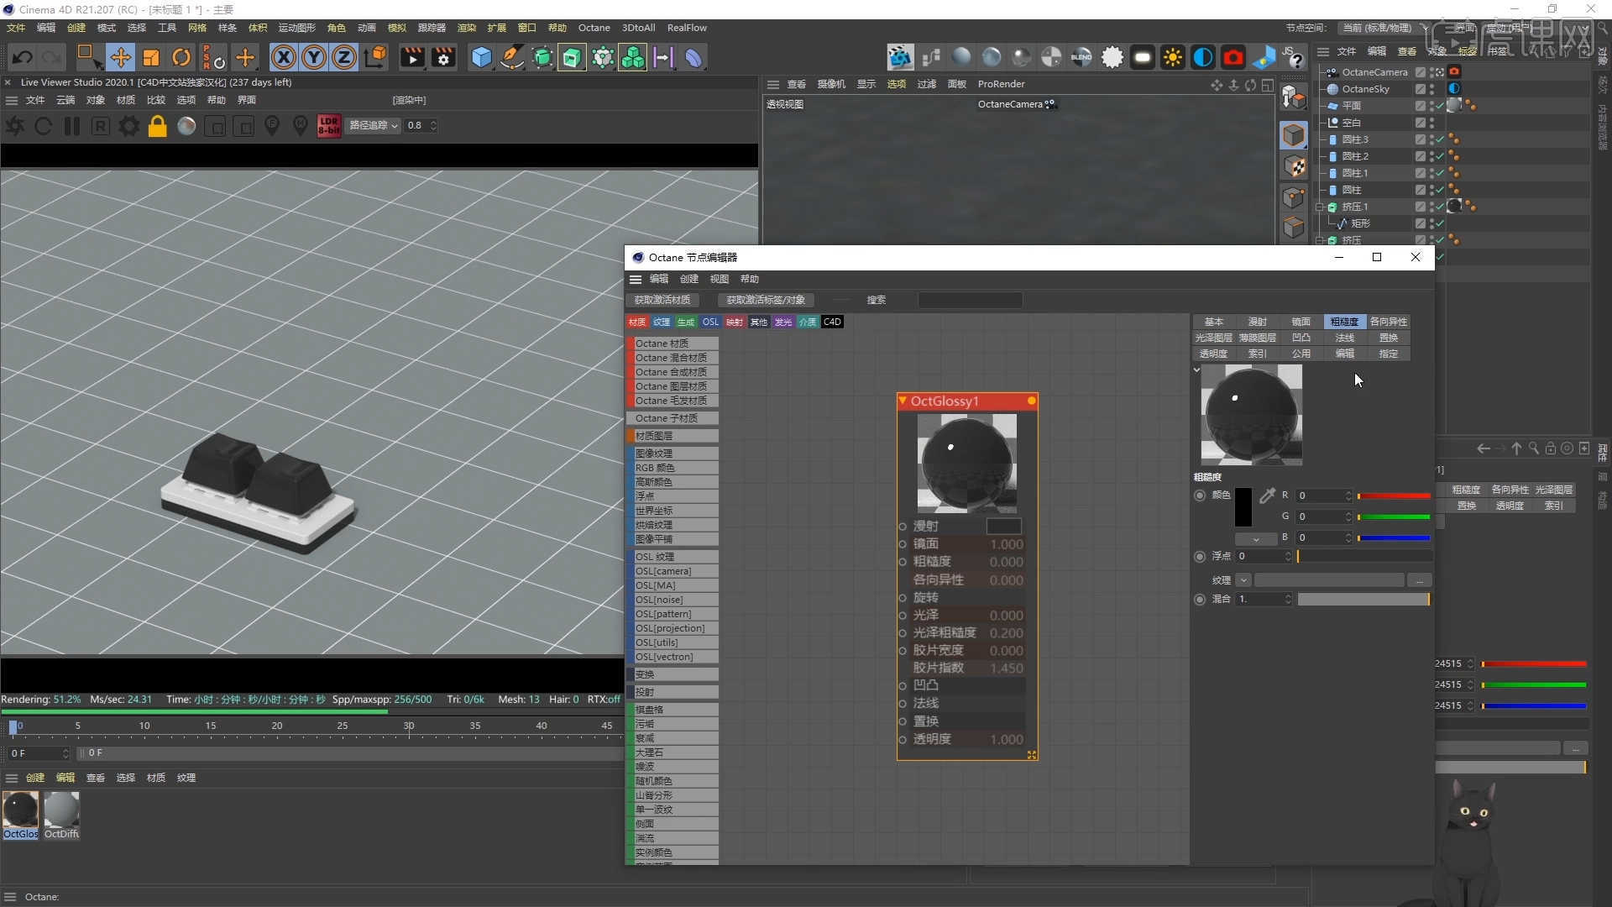Viewport: 1612px width, 907px height.
Task: Open the 路径追踪 kernel dropdown
Action: tap(374, 125)
